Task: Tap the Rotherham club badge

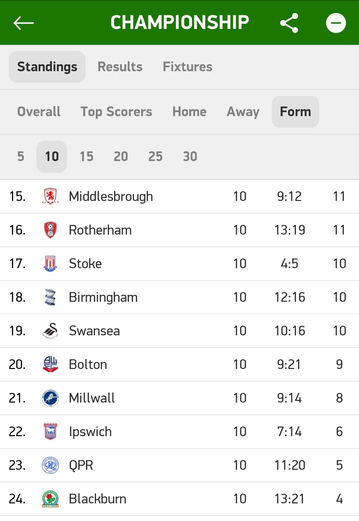Action: (51, 230)
